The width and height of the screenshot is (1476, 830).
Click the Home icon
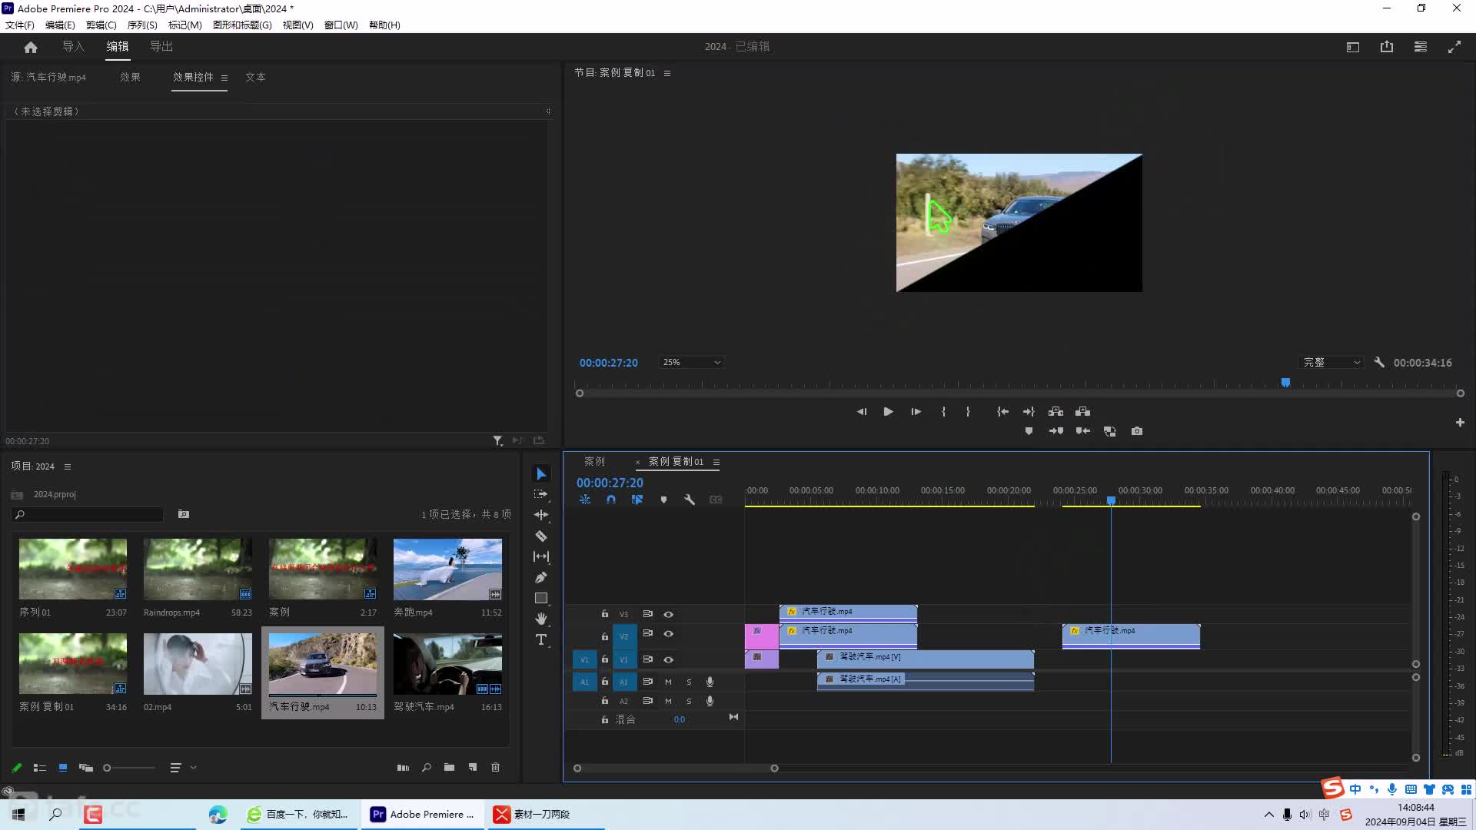point(31,47)
